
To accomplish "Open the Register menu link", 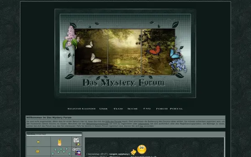I will [x=74, y=109].
